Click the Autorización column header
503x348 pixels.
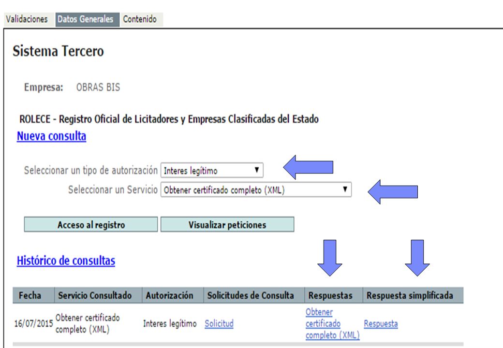tap(173, 295)
